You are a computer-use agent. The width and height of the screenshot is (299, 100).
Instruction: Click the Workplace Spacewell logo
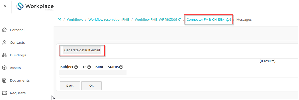point(35,7)
